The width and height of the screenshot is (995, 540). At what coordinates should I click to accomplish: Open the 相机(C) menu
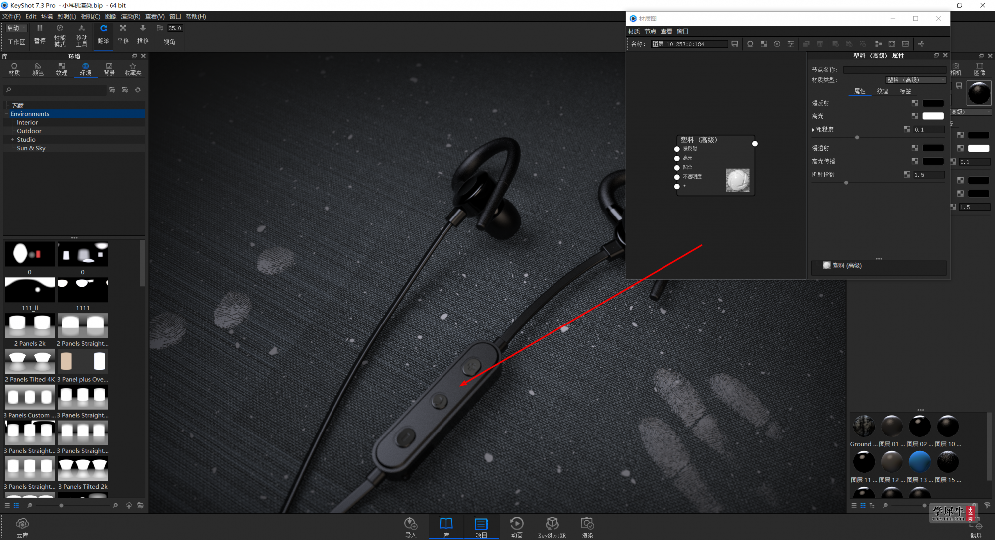coord(90,16)
